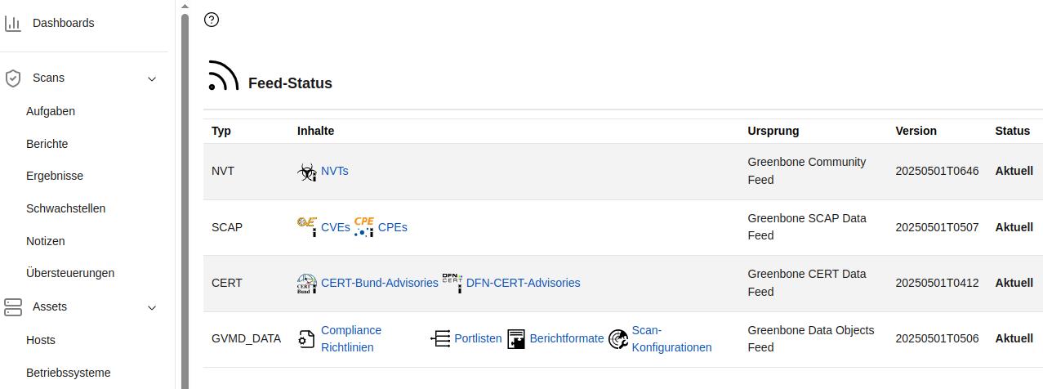Collapse the Assets section chevron
Image resolution: width=1043 pixels, height=389 pixels.
tap(151, 307)
